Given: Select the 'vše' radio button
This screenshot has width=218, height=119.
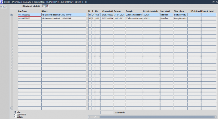Looking at the screenshot, I should [x=15, y=112].
